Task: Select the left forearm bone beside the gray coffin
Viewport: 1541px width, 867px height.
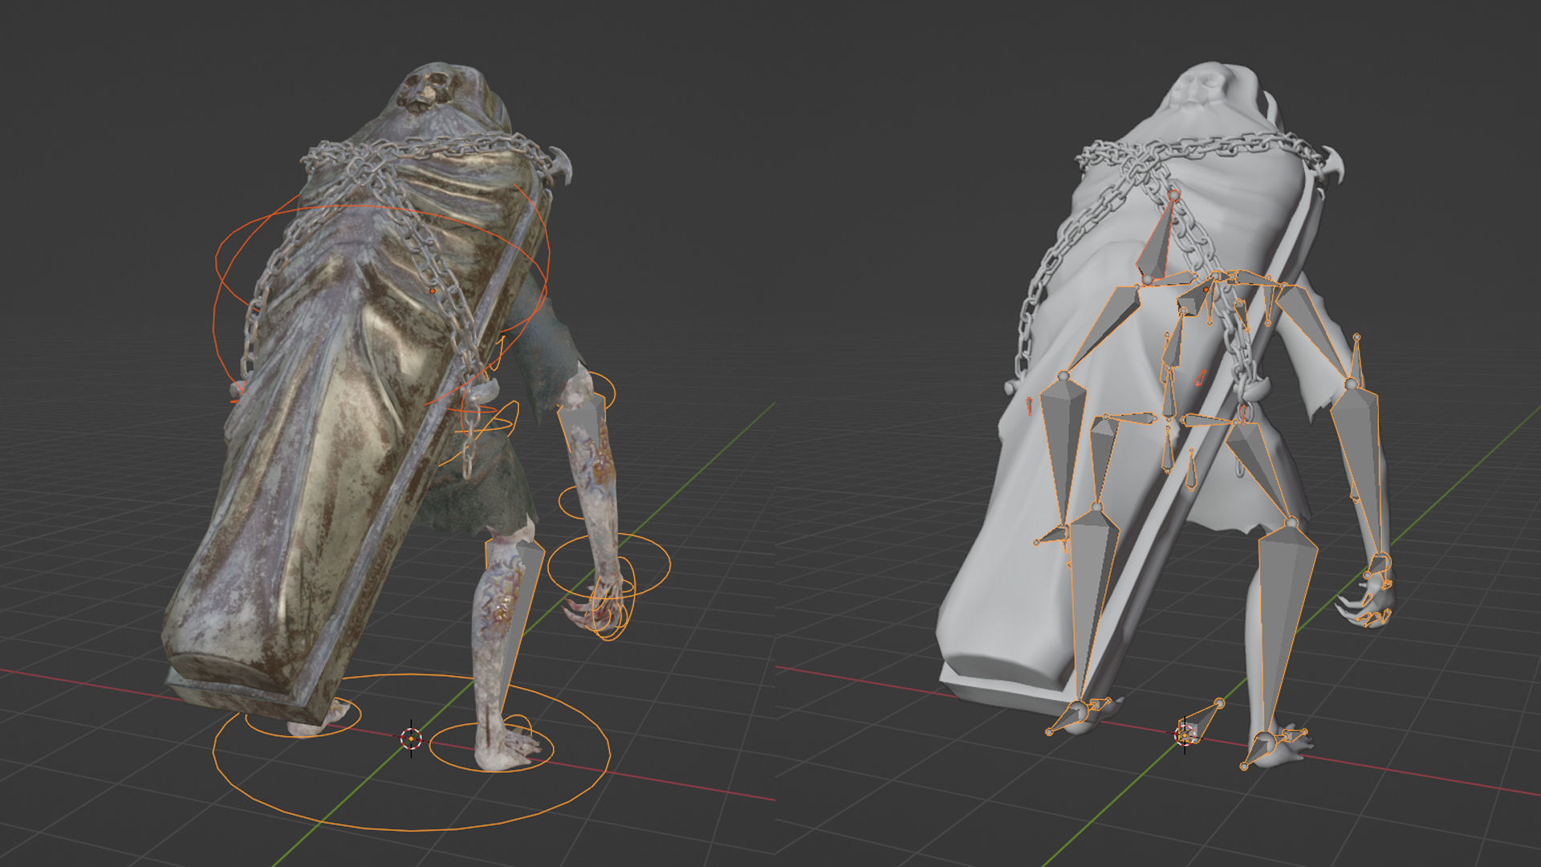Action: (x=1064, y=450)
